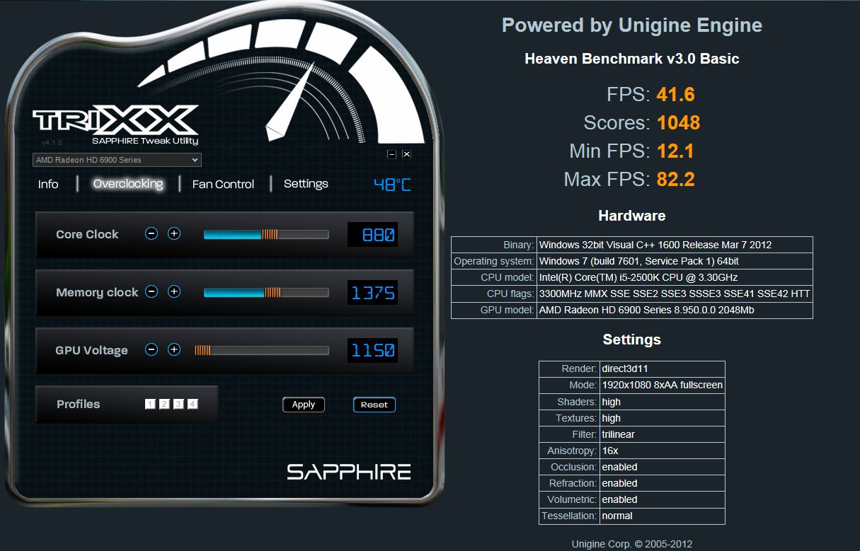Click the CPU model i5-2500K cell
The height and width of the screenshot is (551, 860).
tap(675, 277)
